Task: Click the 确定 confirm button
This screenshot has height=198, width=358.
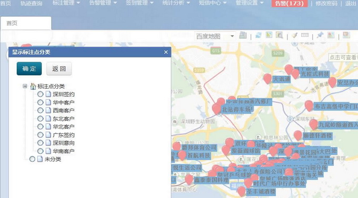Action: (x=29, y=69)
